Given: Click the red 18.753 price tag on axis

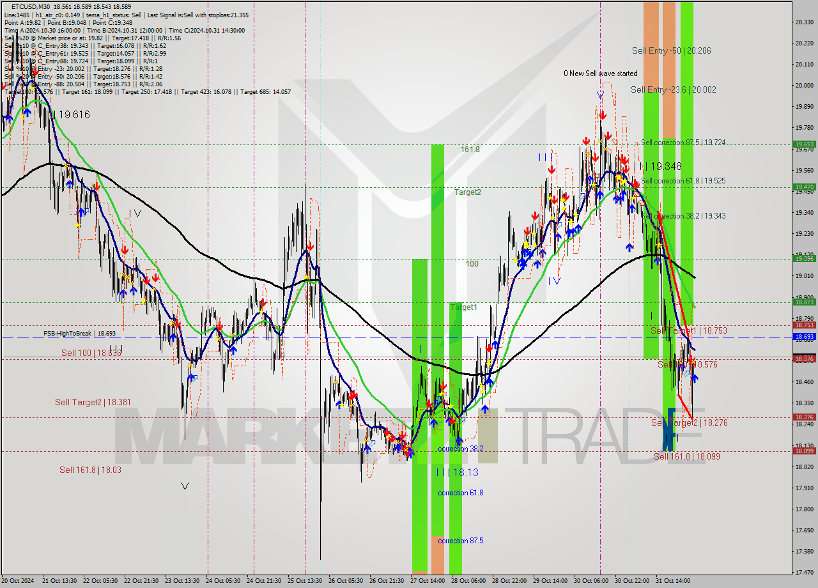Looking at the screenshot, I should coord(803,325).
